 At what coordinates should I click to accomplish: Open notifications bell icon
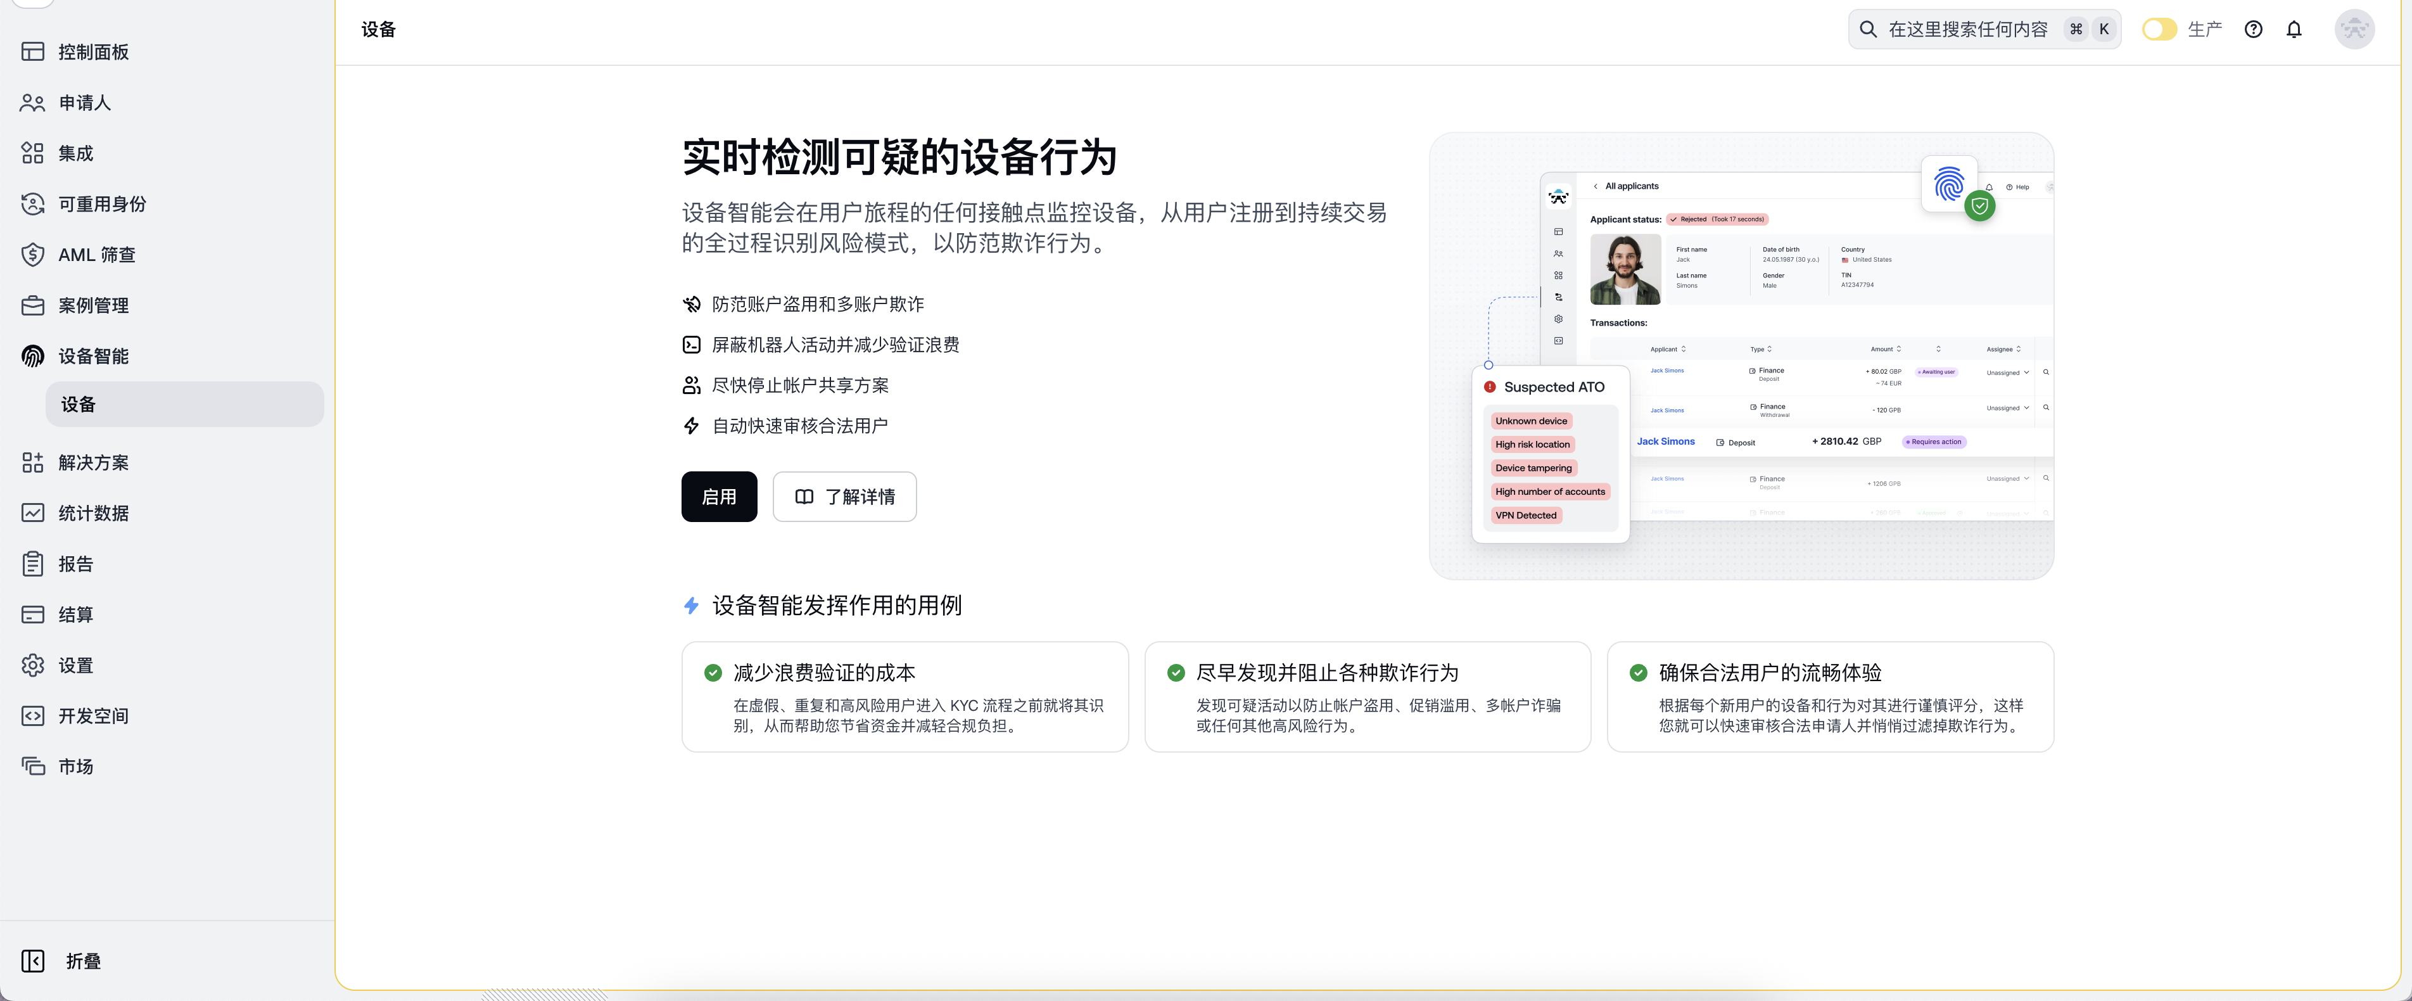2294,29
